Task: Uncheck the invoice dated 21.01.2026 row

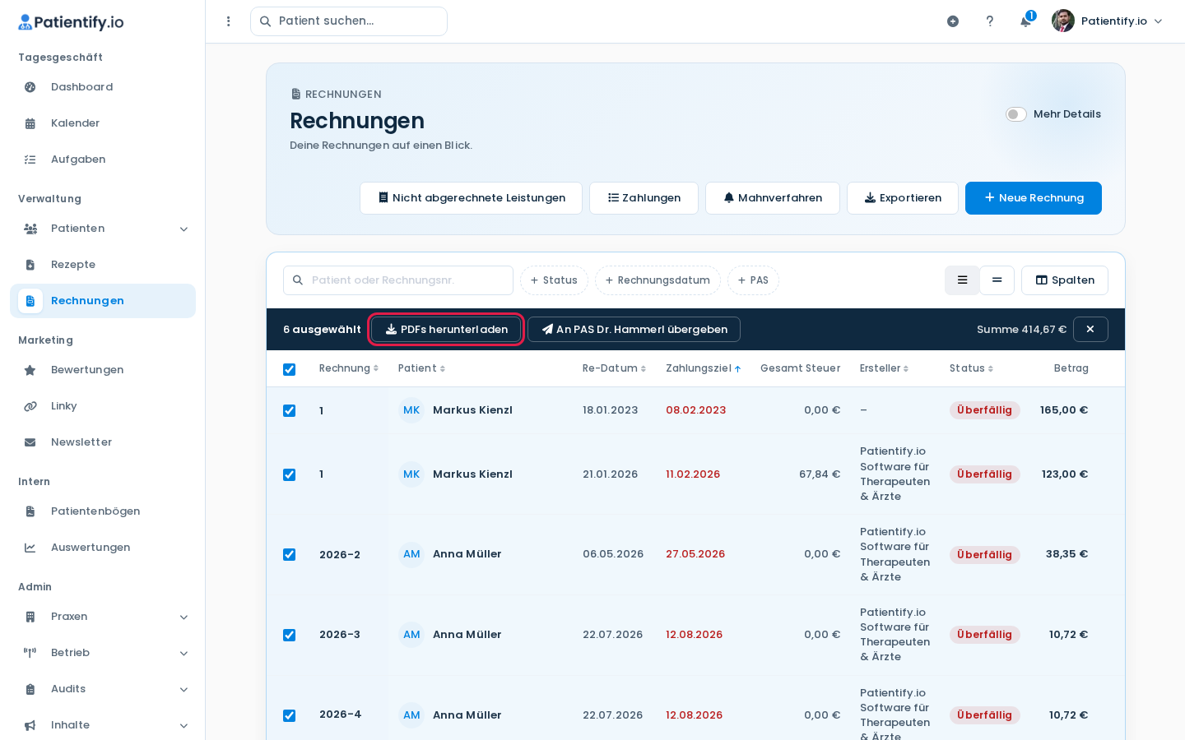Action: point(289,474)
